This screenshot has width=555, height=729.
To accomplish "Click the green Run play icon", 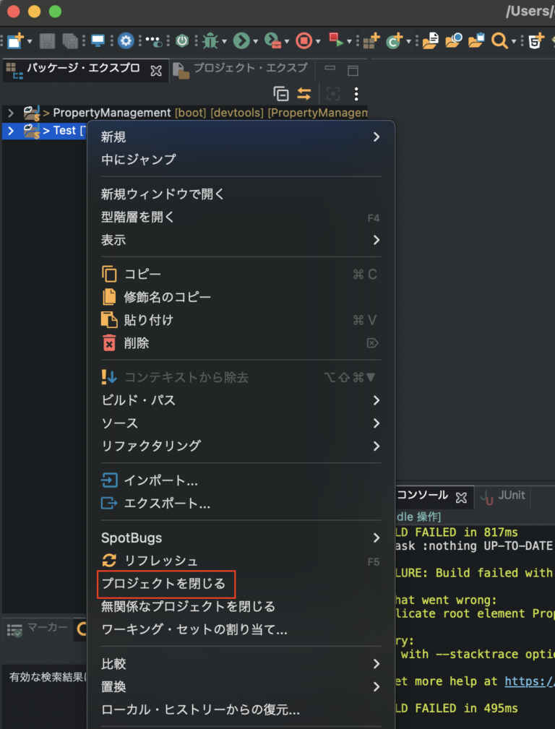I will [241, 41].
